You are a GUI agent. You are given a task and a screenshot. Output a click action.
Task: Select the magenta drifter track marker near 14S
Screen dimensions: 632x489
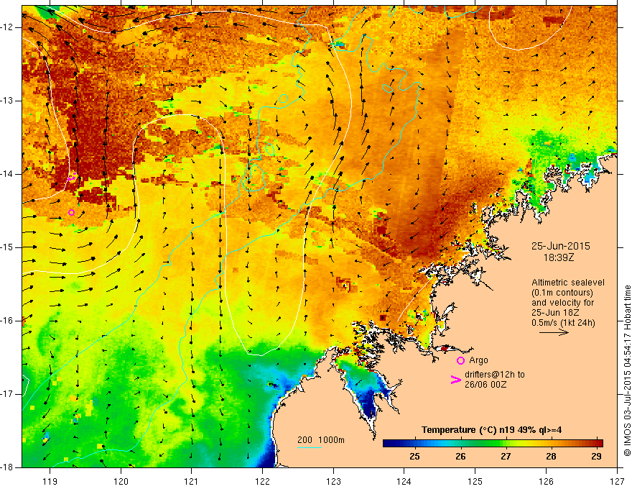[73, 177]
